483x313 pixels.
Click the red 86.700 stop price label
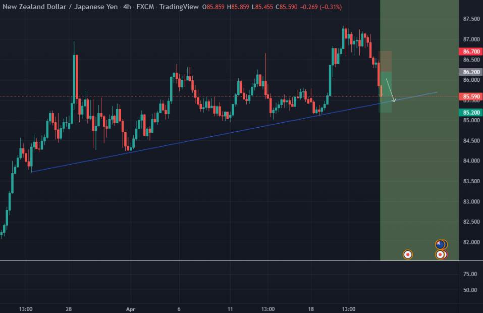click(x=471, y=51)
